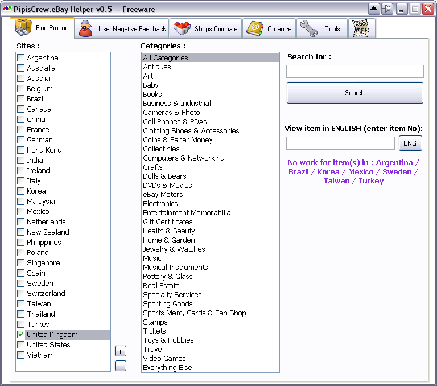Select DVDs & Movies category
Image resolution: width=437 pixels, height=386 pixels.
[x=211, y=185]
